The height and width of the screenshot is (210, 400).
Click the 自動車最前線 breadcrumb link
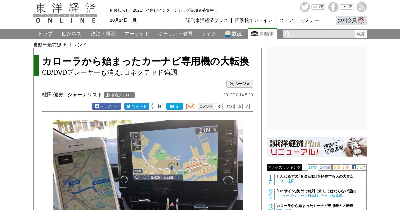[47, 45]
